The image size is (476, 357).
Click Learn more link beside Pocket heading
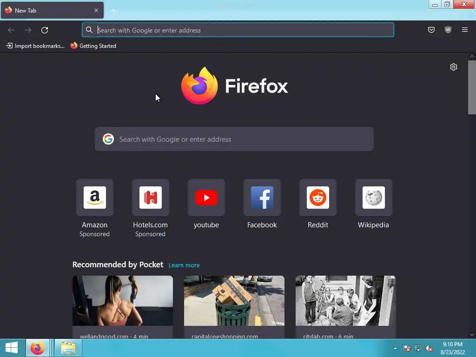(x=184, y=265)
